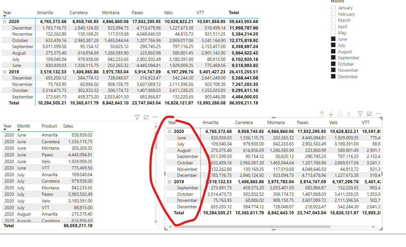The image size is (406, 247).
Task: Open focus mode for the selected matrix
Action: coord(369,114)
